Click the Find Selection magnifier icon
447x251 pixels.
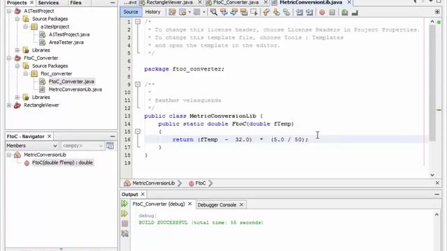[x=214, y=13]
